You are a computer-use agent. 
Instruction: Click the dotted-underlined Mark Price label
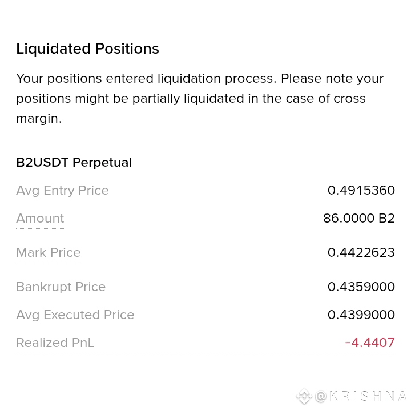coord(49,253)
